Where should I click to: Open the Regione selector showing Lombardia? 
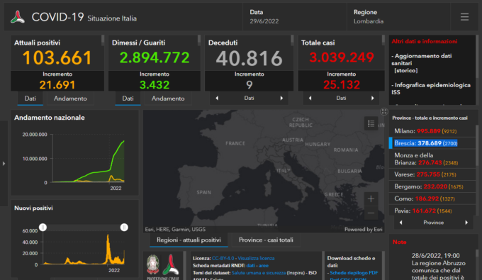398,17
